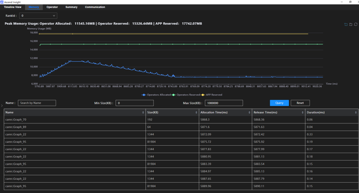Screen dimensions: 359x193
Task: Expand the left side panel chevron
Action: pos(2,106)
